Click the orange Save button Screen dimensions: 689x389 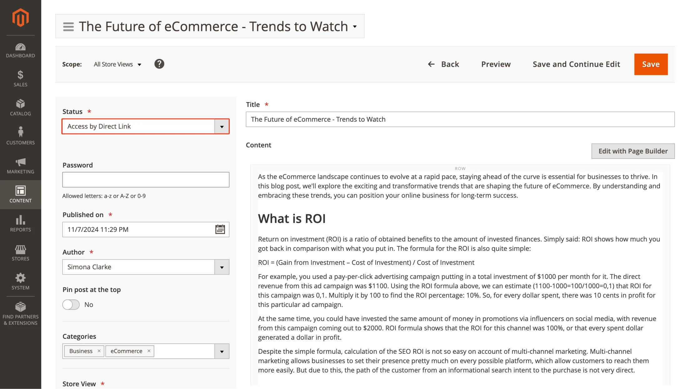[651, 64]
